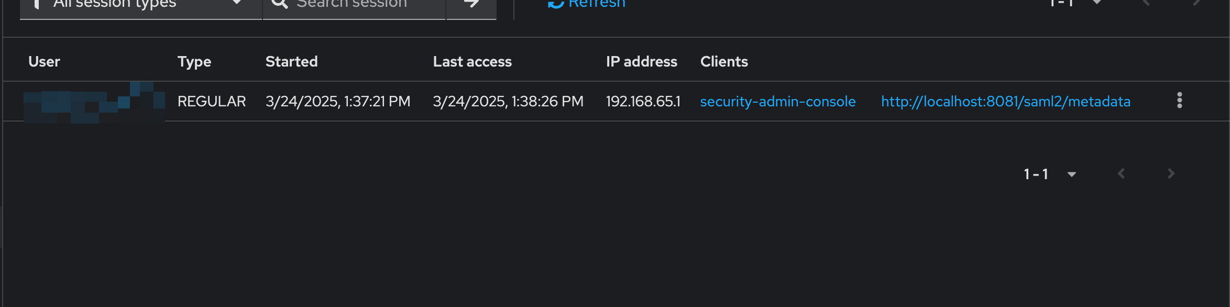The height and width of the screenshot is (307, 1230).
Task: Click the User column header
Action: pos(44,61)
